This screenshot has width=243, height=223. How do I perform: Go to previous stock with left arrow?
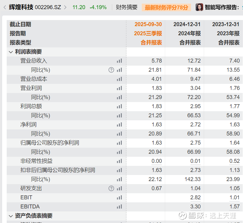(5, 7)
